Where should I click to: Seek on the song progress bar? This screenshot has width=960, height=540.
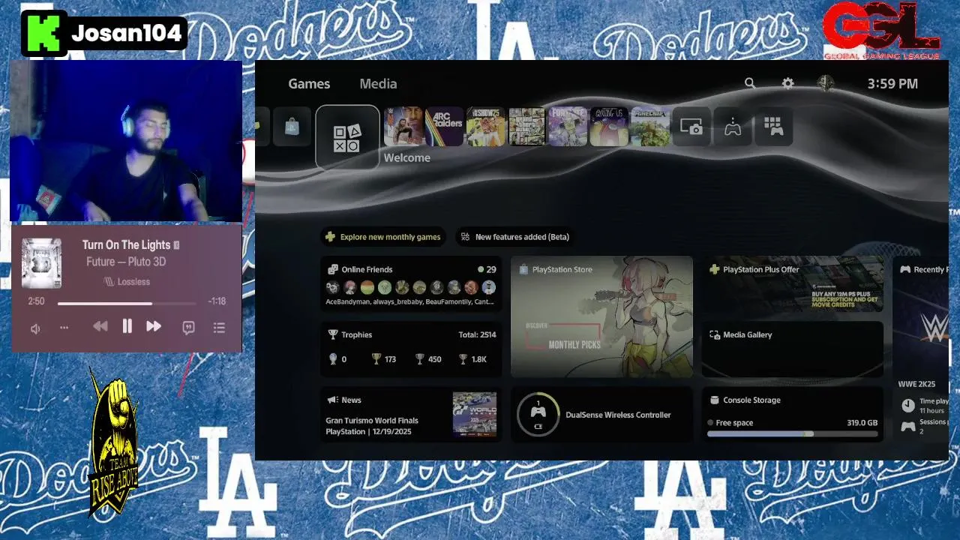click(127, 304)
